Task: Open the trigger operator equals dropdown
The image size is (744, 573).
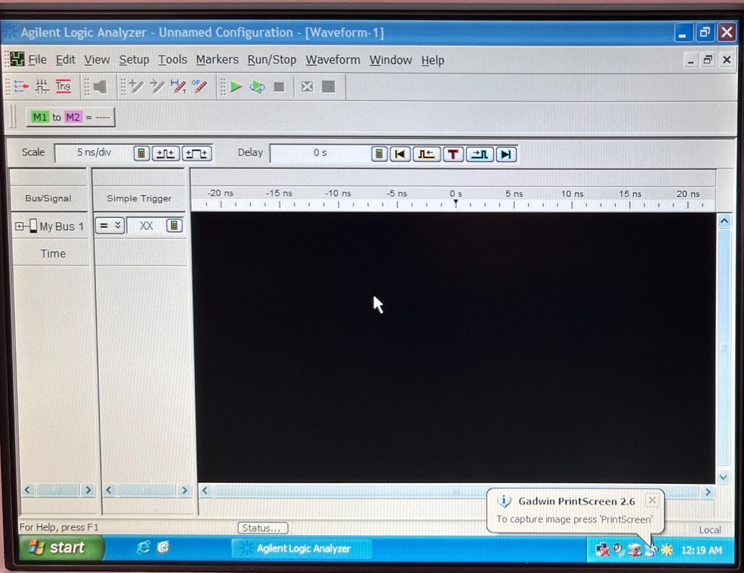Action: [x=110, y=226]
